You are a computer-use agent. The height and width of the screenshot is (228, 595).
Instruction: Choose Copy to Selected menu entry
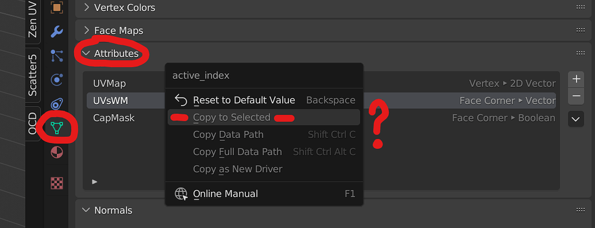click(x=264, y=117)
